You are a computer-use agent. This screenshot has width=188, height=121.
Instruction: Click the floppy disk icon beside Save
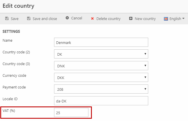[7, 19]
